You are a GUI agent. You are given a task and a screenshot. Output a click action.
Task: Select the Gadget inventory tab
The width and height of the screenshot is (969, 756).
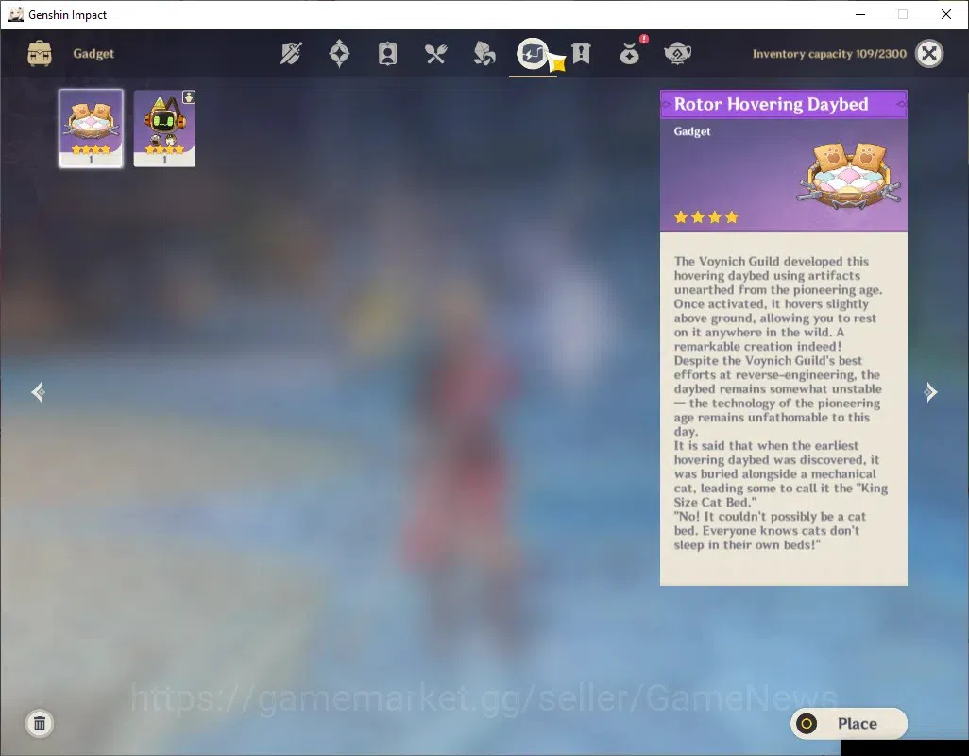click(x=533, y=55)
